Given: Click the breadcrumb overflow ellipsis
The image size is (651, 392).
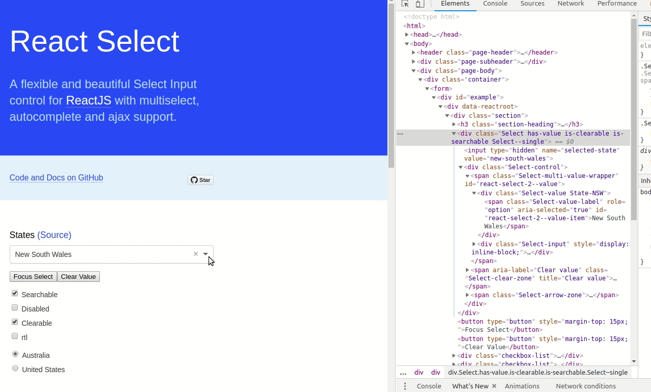Looking at the screenshot, I should coord(403,373).
